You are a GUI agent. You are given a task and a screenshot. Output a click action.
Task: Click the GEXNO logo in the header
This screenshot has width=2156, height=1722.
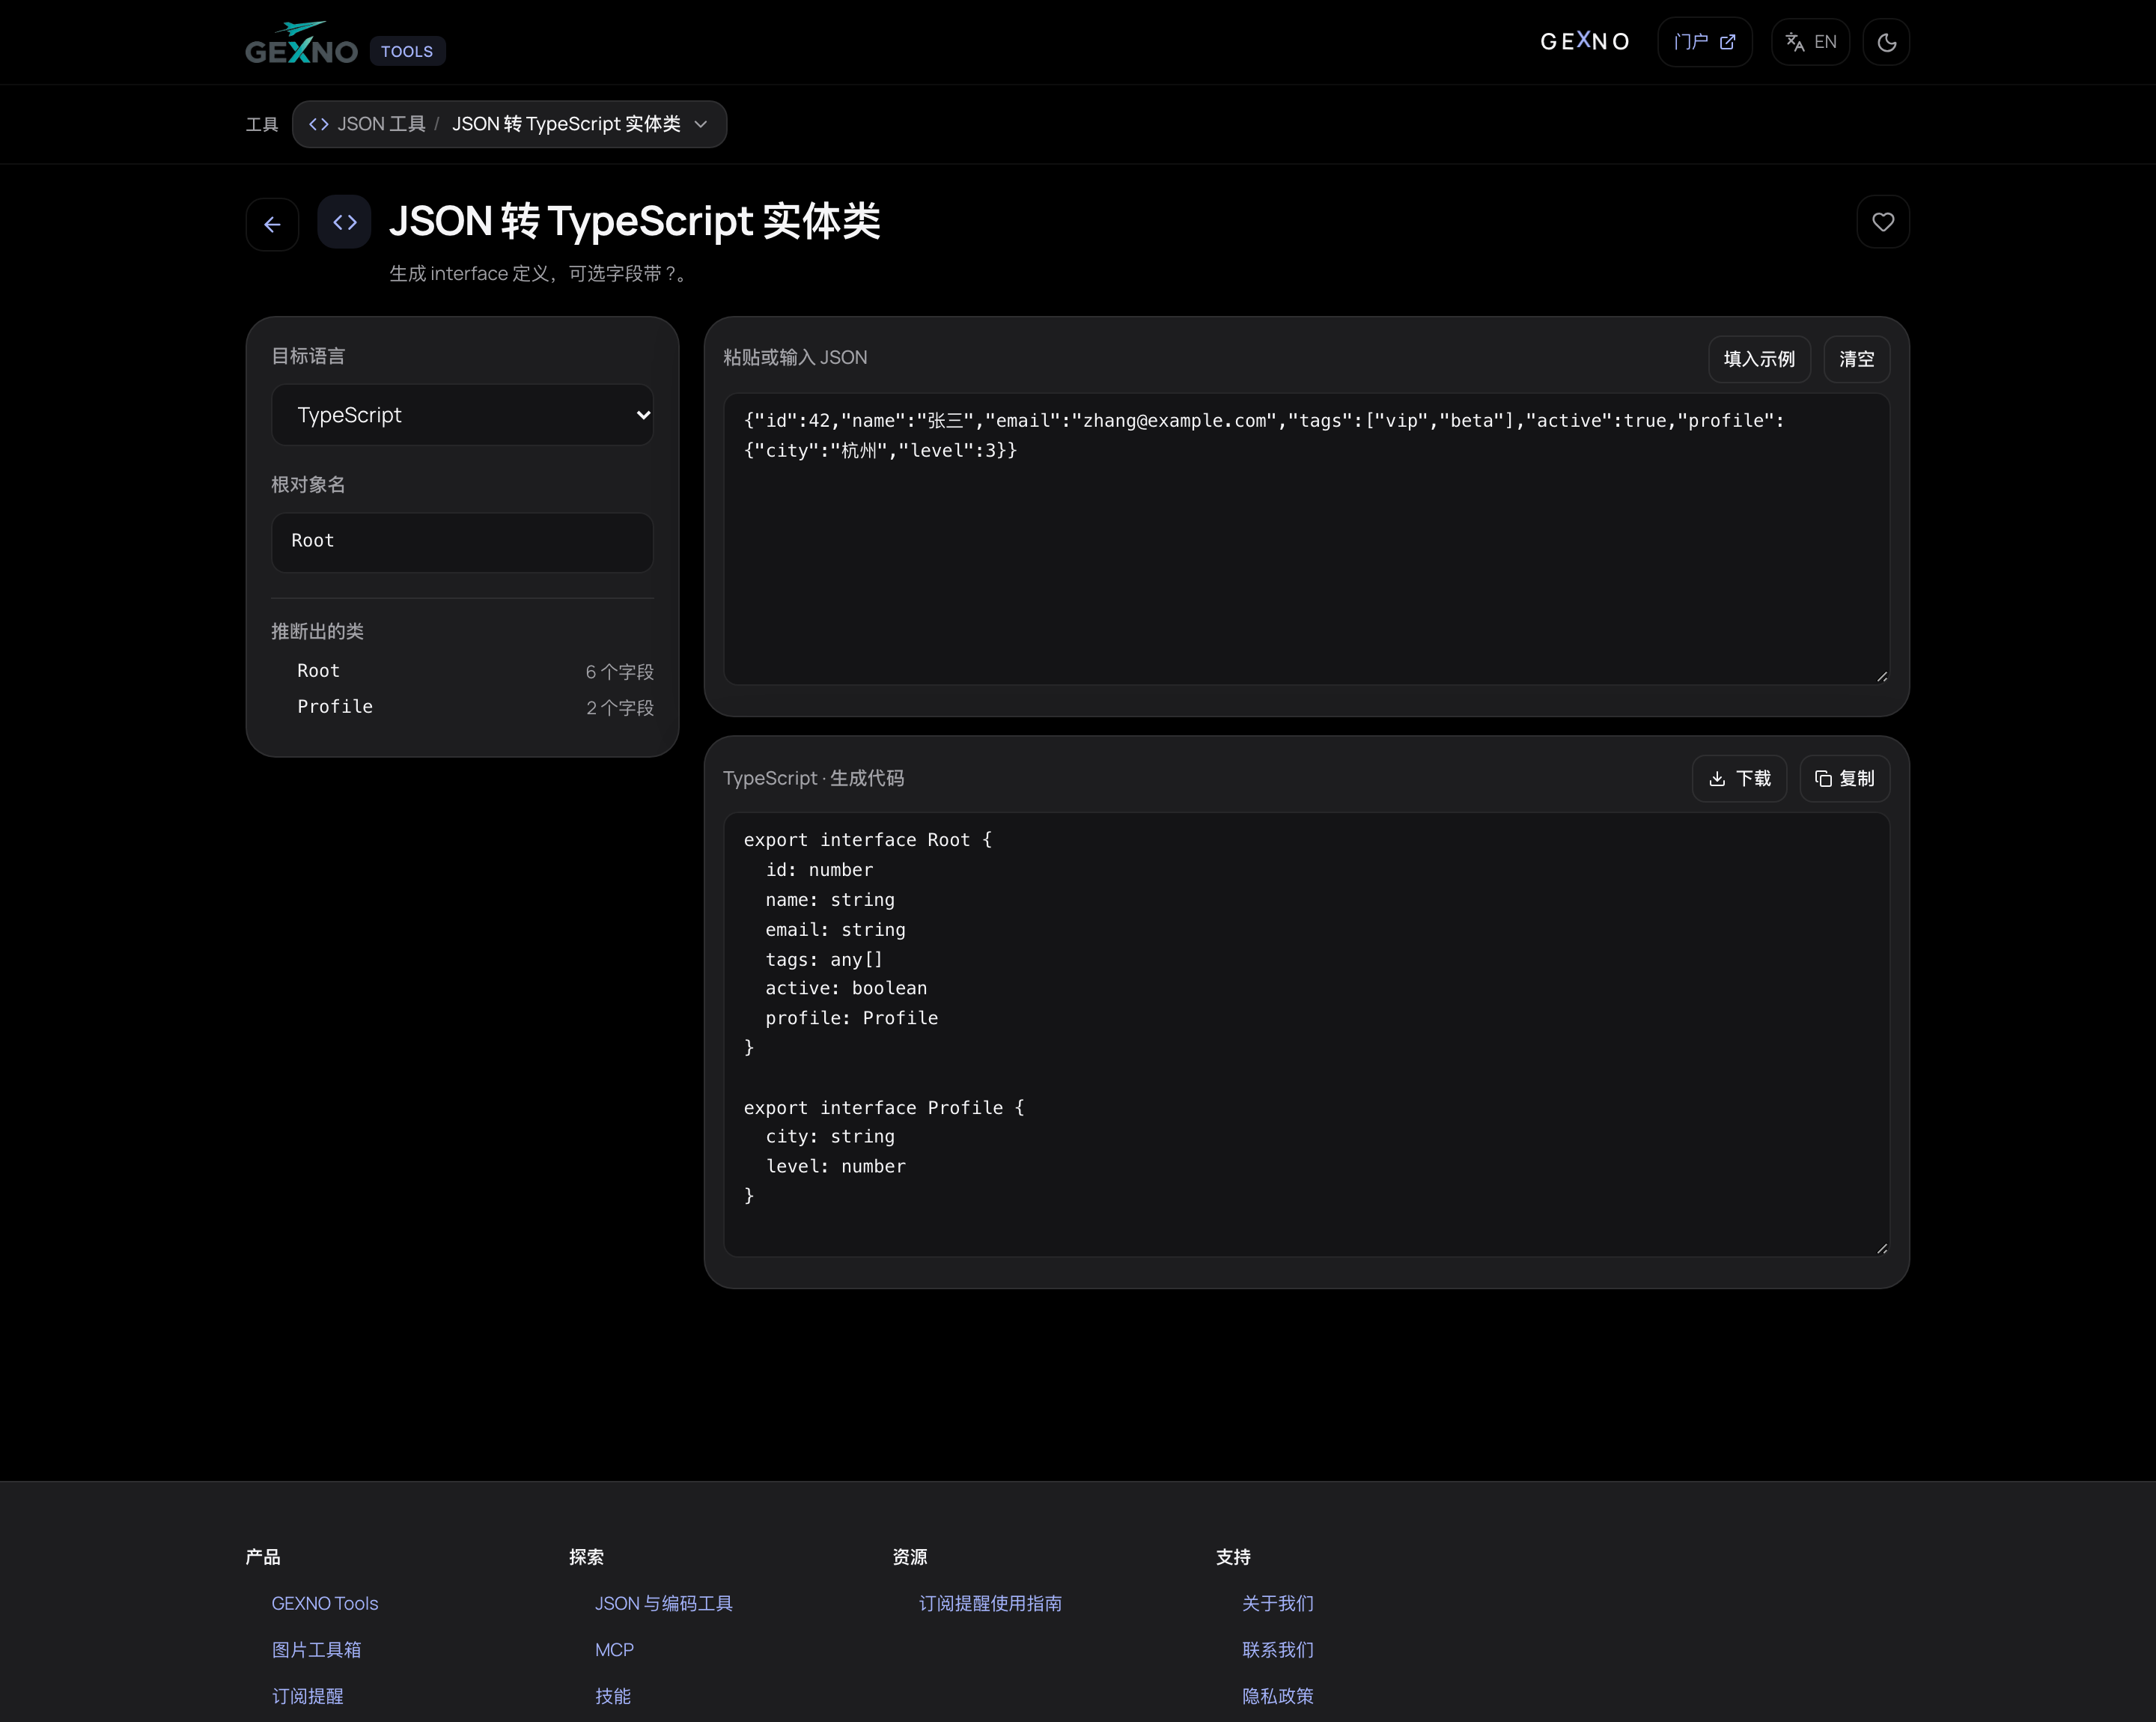tap(301, 43)
